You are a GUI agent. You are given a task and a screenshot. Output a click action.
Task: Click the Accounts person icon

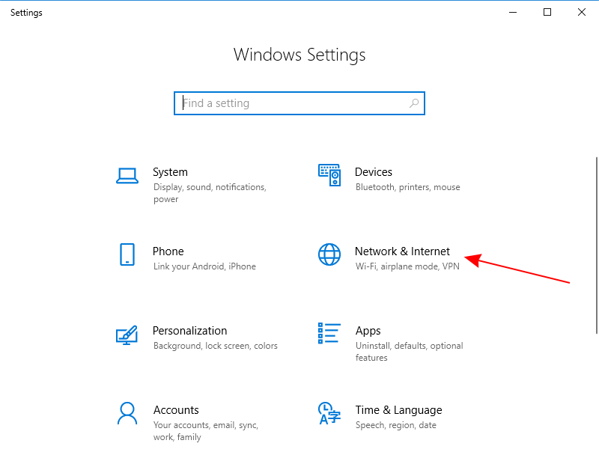(127, 413)
